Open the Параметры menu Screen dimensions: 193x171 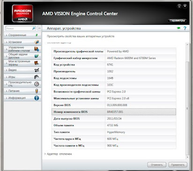coord(177,21)
